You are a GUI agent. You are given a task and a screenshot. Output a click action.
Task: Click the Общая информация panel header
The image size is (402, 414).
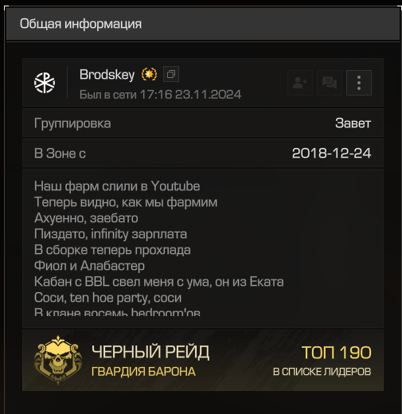coord(203,24)
